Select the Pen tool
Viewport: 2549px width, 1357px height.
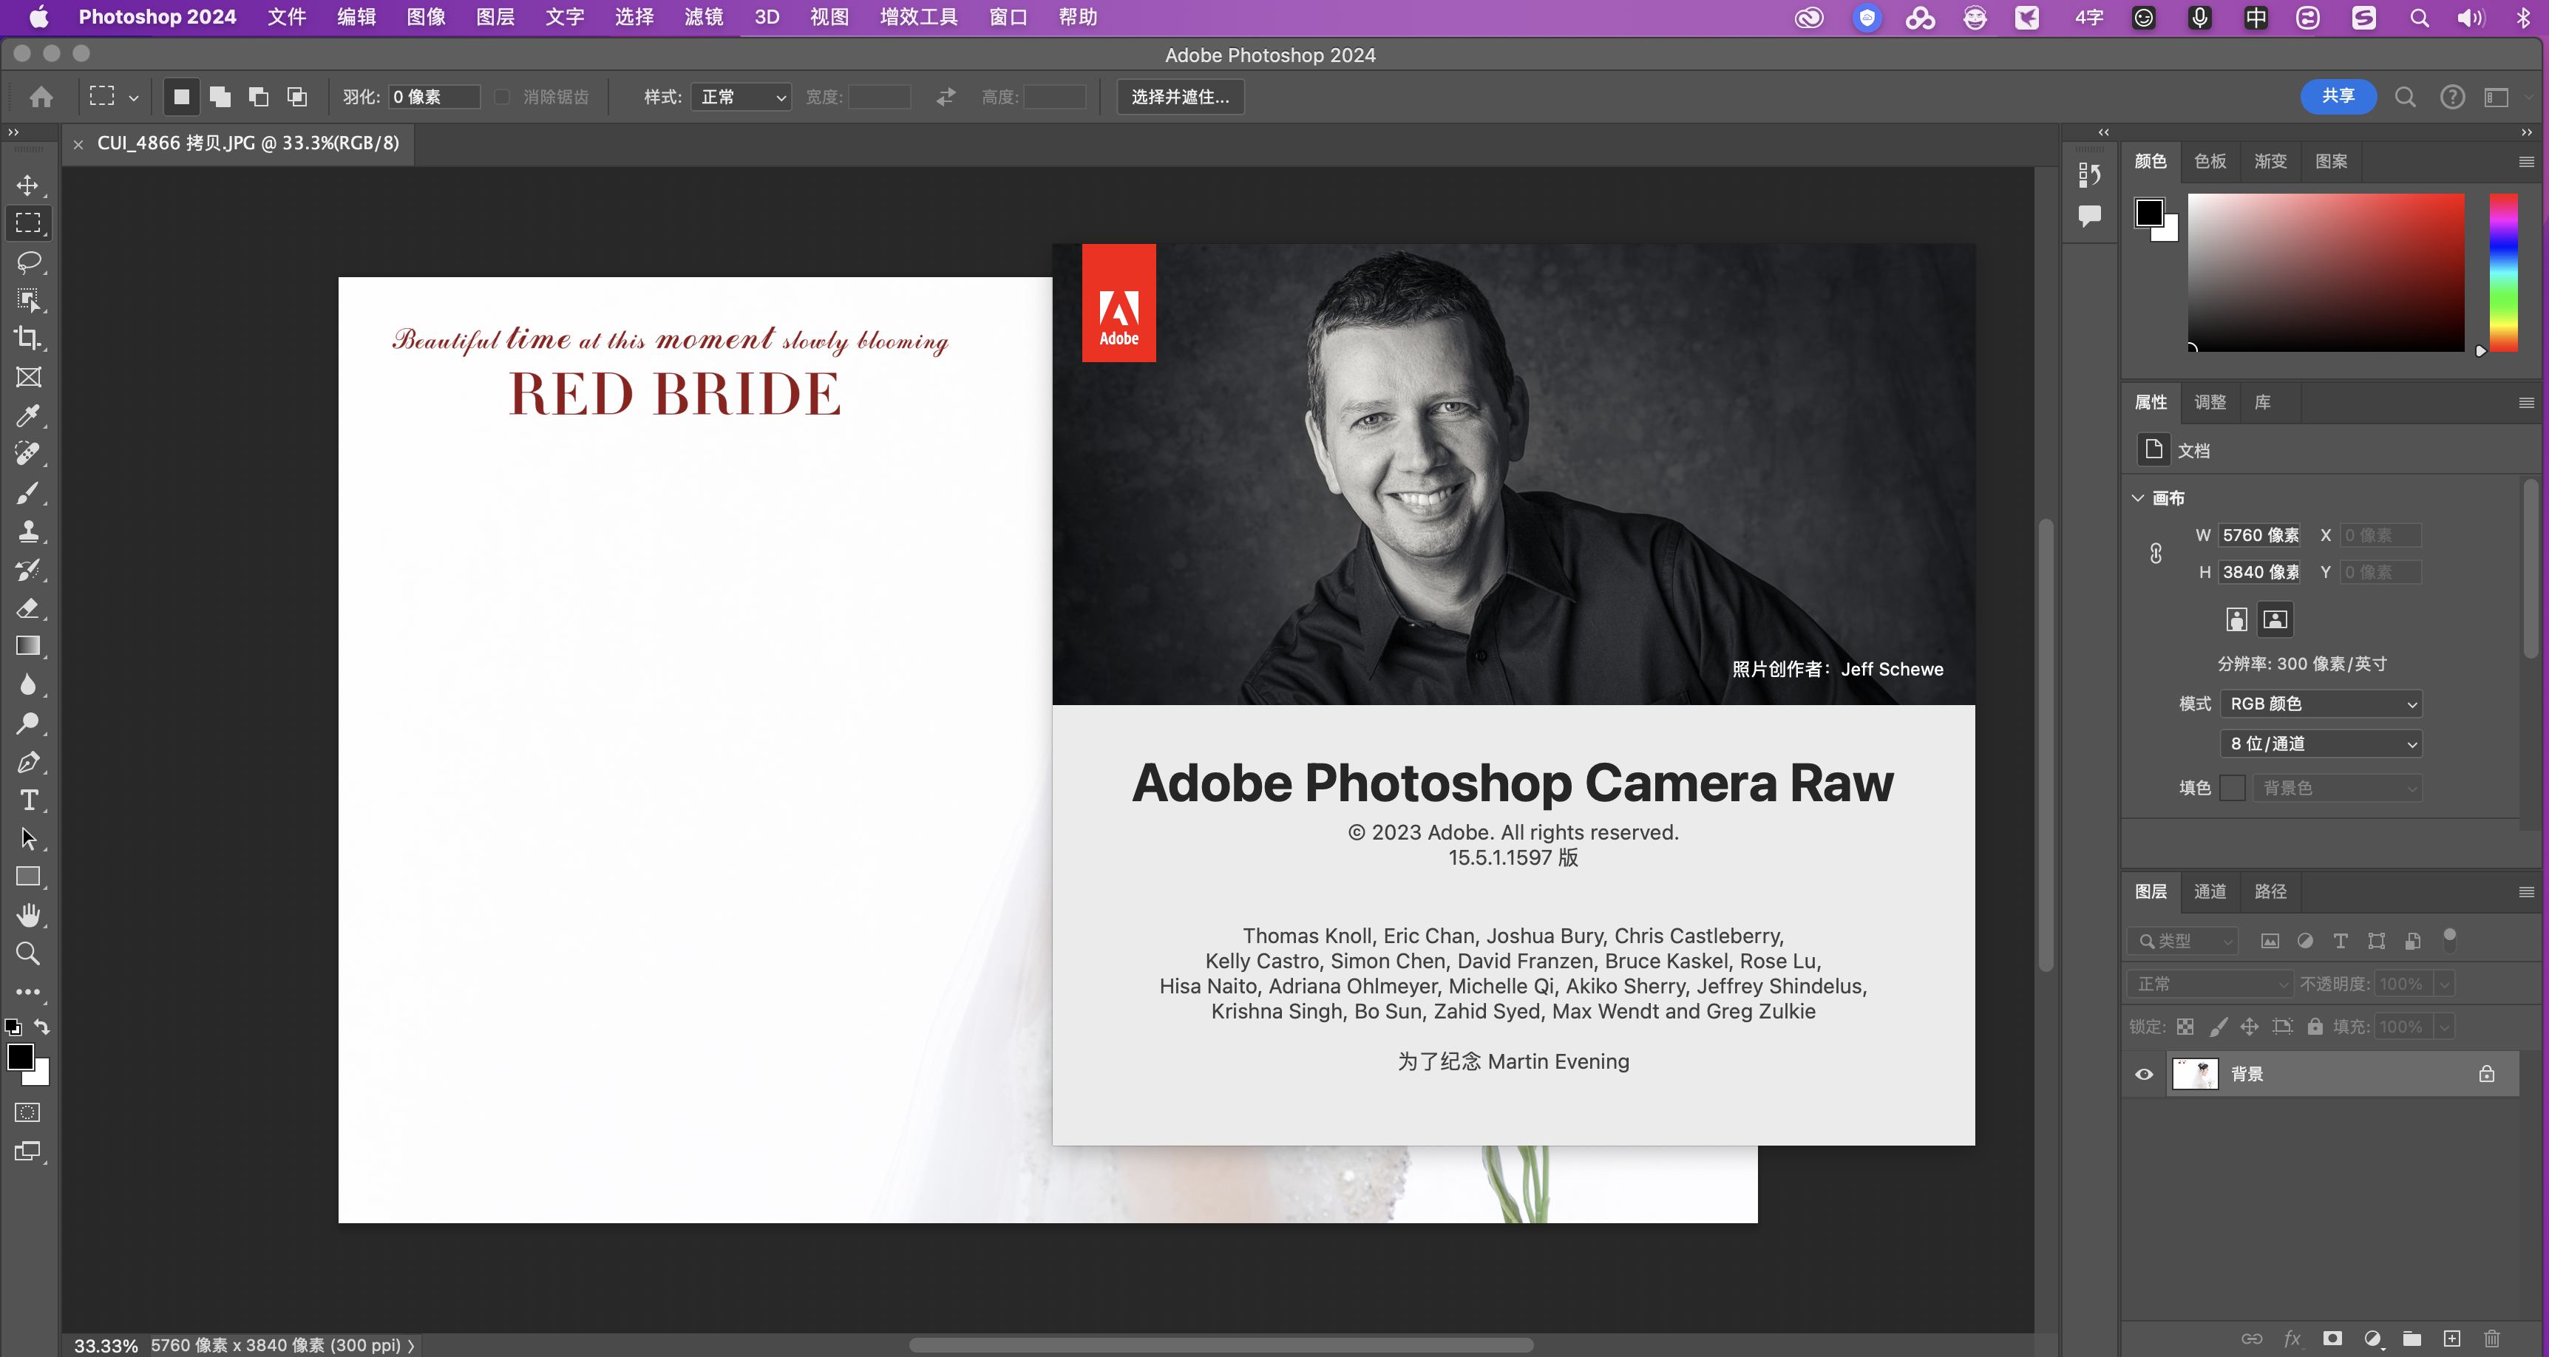click(x=27, y=761)
